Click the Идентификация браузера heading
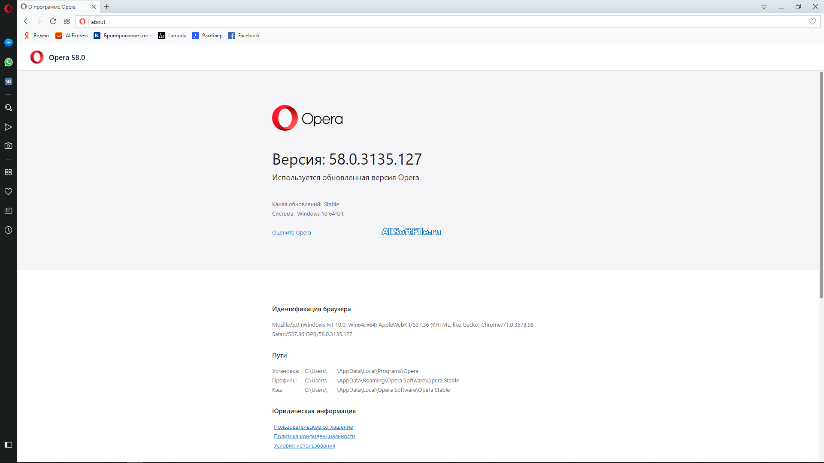The image size is (824, 463). pyautogui.click(x=312, y=309)
